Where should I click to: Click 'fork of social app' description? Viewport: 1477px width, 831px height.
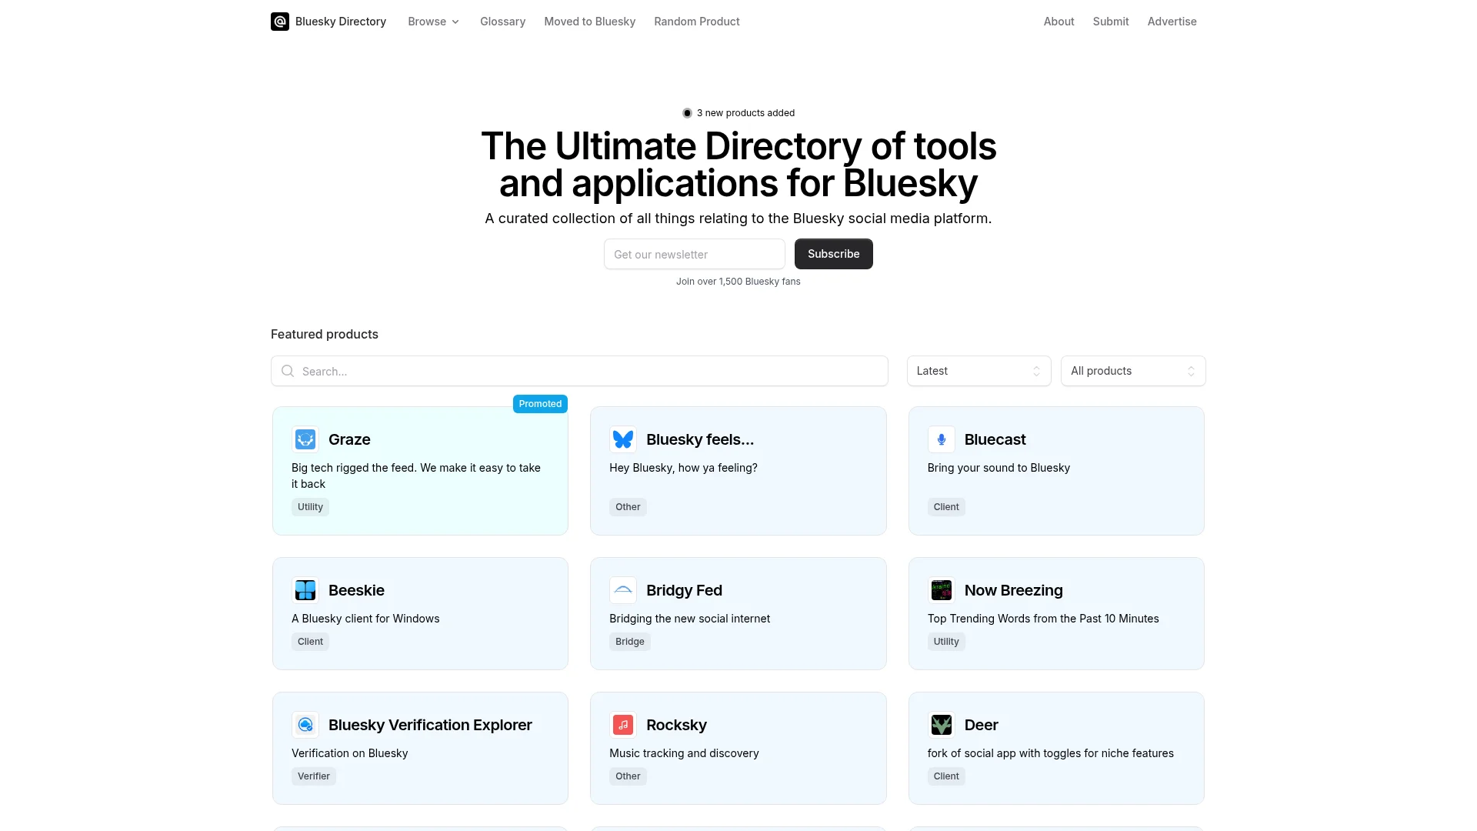(1051, 753)
